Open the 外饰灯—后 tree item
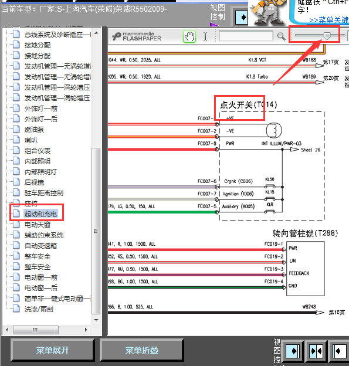This screenshot has height=366, width=349. pos(41,119)
